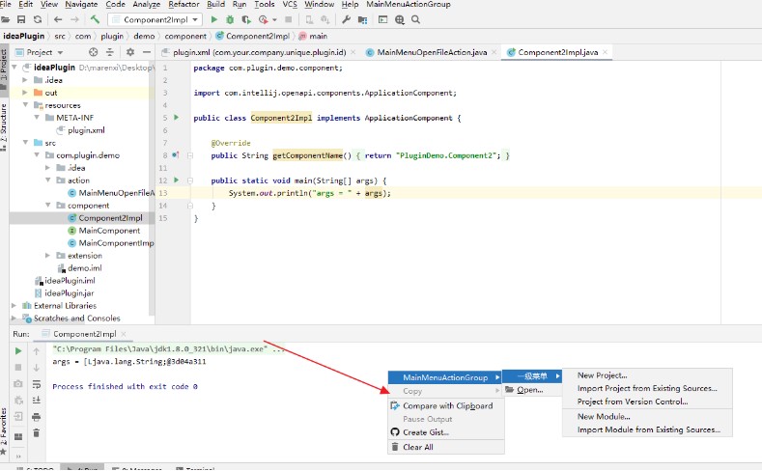Select plugin.xml in the project tree
The image size is (762, 471).
click(x=86, y=130)
